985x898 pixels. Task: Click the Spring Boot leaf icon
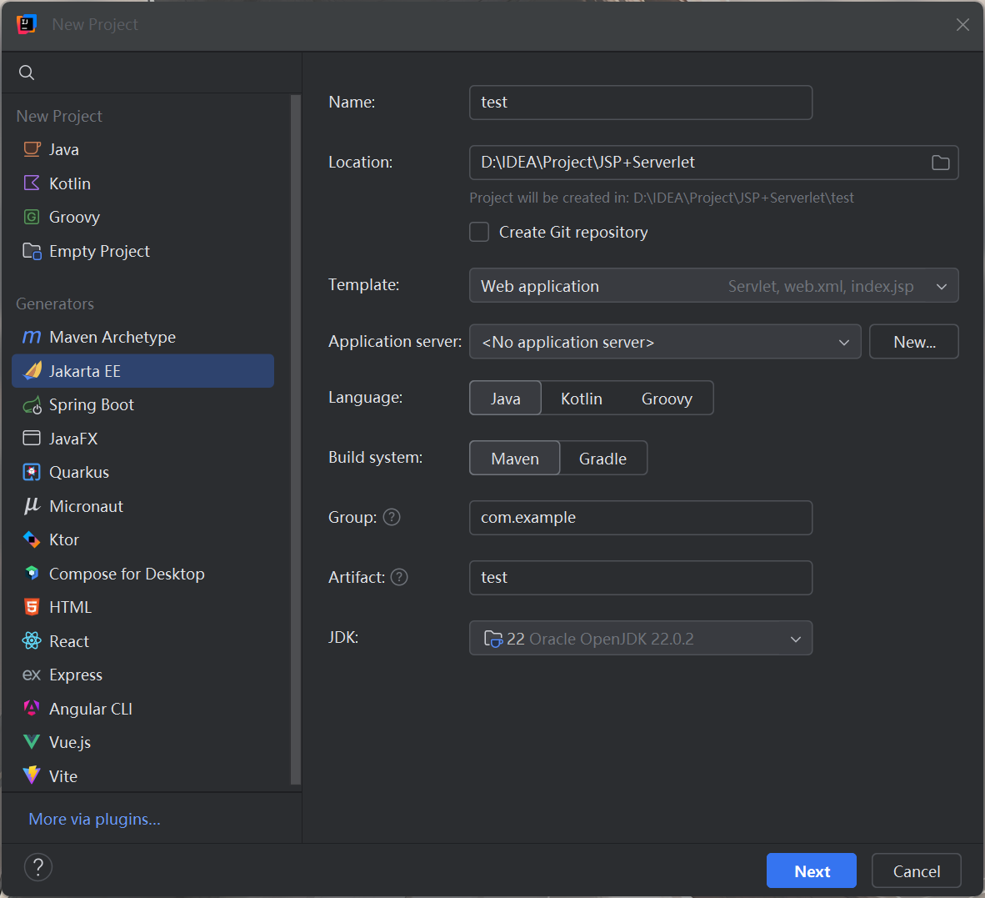32,405
